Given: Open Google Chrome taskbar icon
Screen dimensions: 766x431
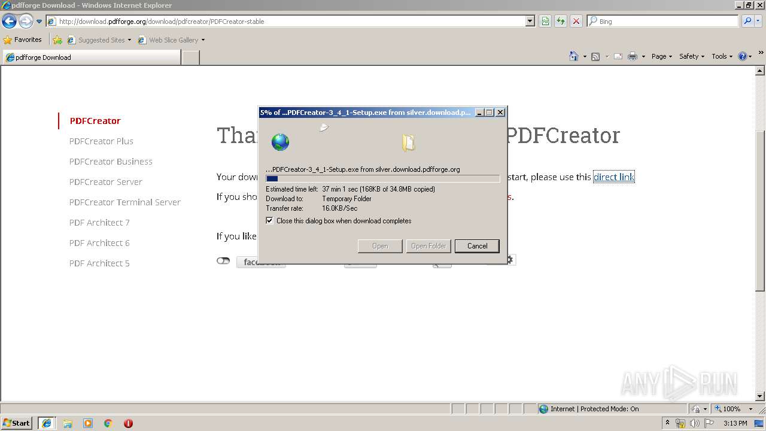Looking at the screenshot, I should pos(108,423).
